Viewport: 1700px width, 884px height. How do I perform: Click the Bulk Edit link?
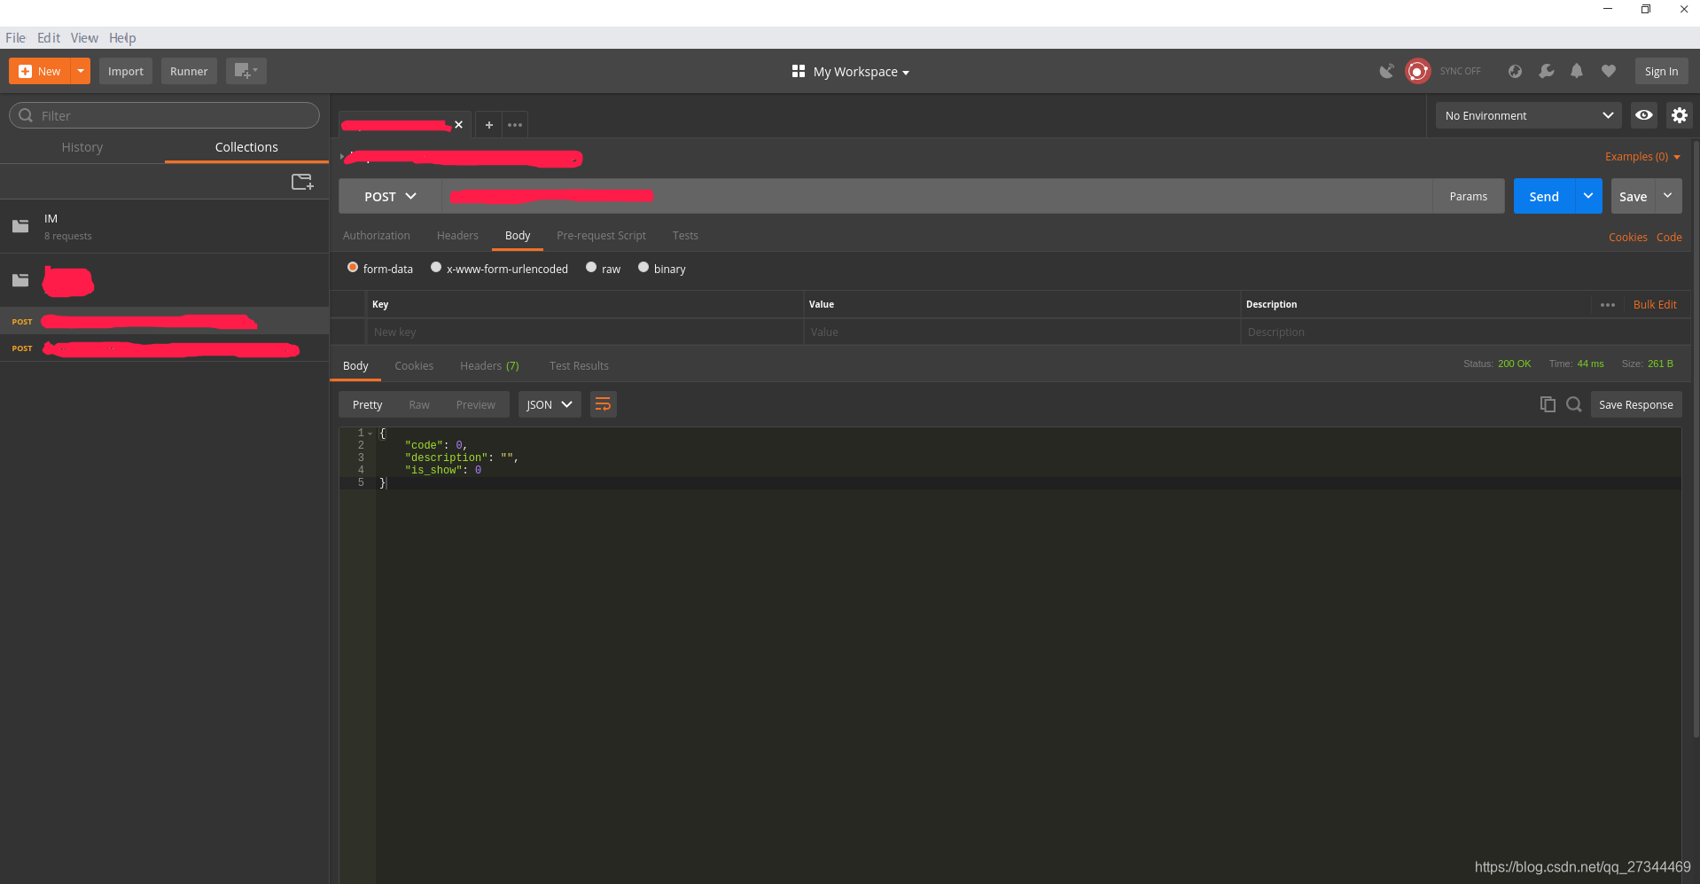coord(1654,304)
